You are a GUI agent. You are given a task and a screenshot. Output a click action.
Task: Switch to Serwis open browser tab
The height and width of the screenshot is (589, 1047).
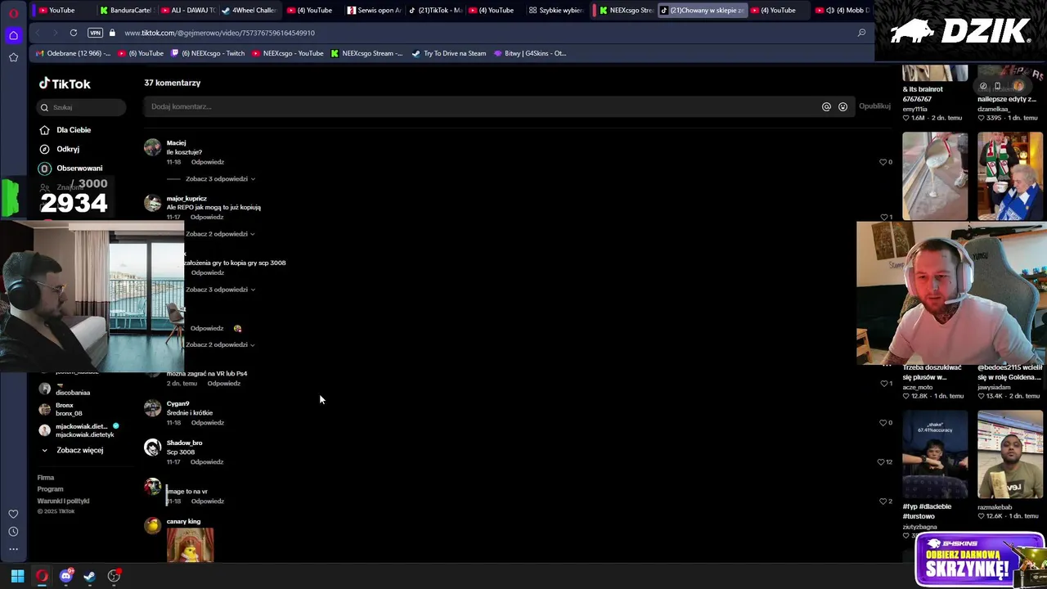(373, 11)
